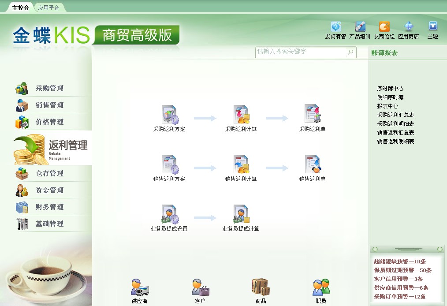
Task: Open the 销售返利方案 icon
Action: (170, 164)
